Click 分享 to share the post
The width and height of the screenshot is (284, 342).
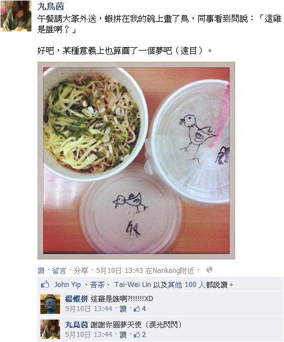(81, 271)
